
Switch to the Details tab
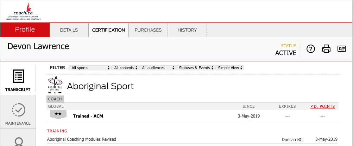(x=69, y=30)
